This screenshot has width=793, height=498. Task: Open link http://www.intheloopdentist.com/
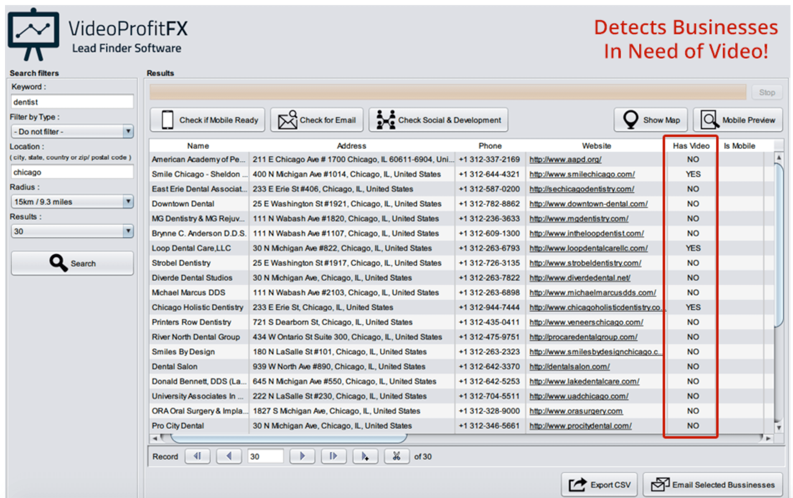(x=587, y=234)
